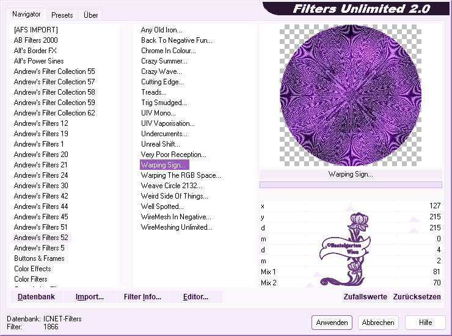Select Andrew's Filters 42
The image size is (452, 336).
coord(41,196)
